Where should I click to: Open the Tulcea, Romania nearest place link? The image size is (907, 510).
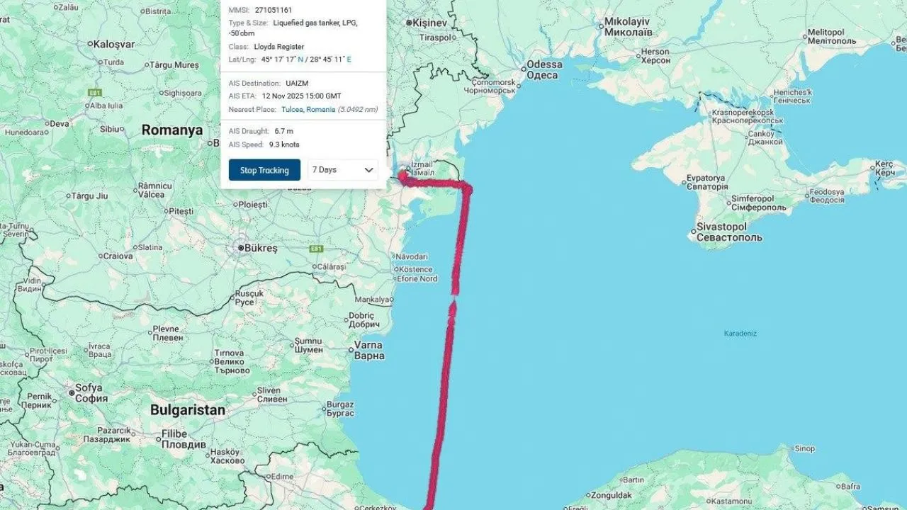point(308,110)
